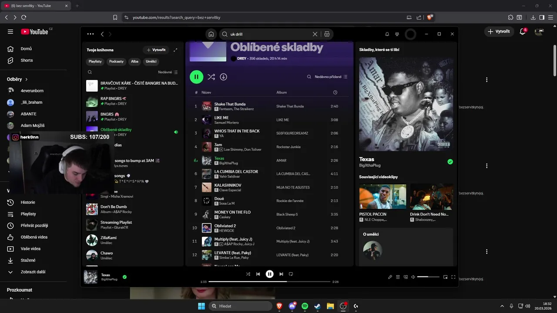The width and height of the screenshot is (557, 313).
Task: Toggle shuffle next to the green pause button
Action: (x=211, y=77)
